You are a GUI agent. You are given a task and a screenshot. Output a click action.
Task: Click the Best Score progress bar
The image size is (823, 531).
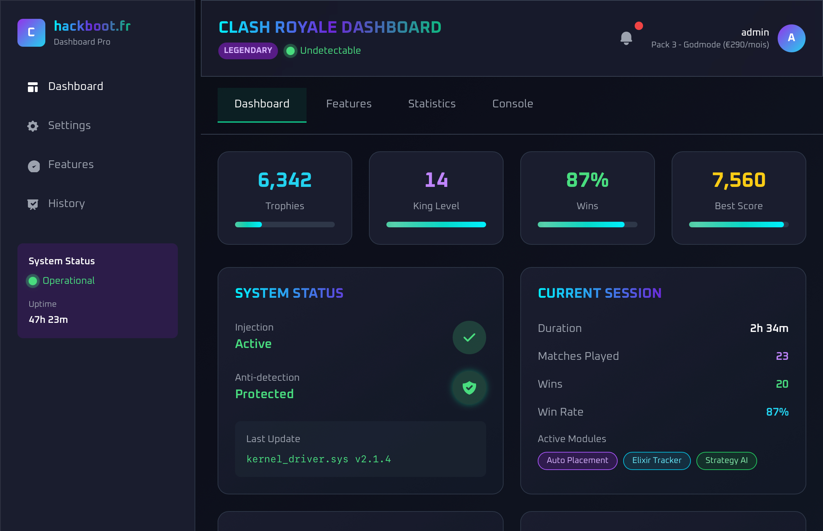[739, 225]
